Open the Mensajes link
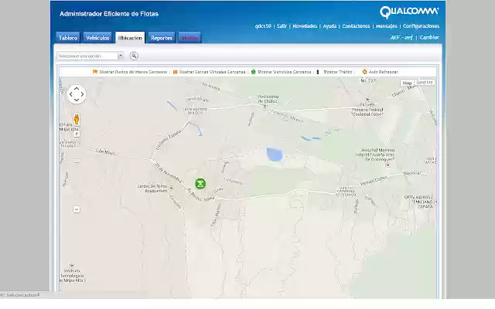The width and height of the screenshot is (495, 309). coord(387,26)
